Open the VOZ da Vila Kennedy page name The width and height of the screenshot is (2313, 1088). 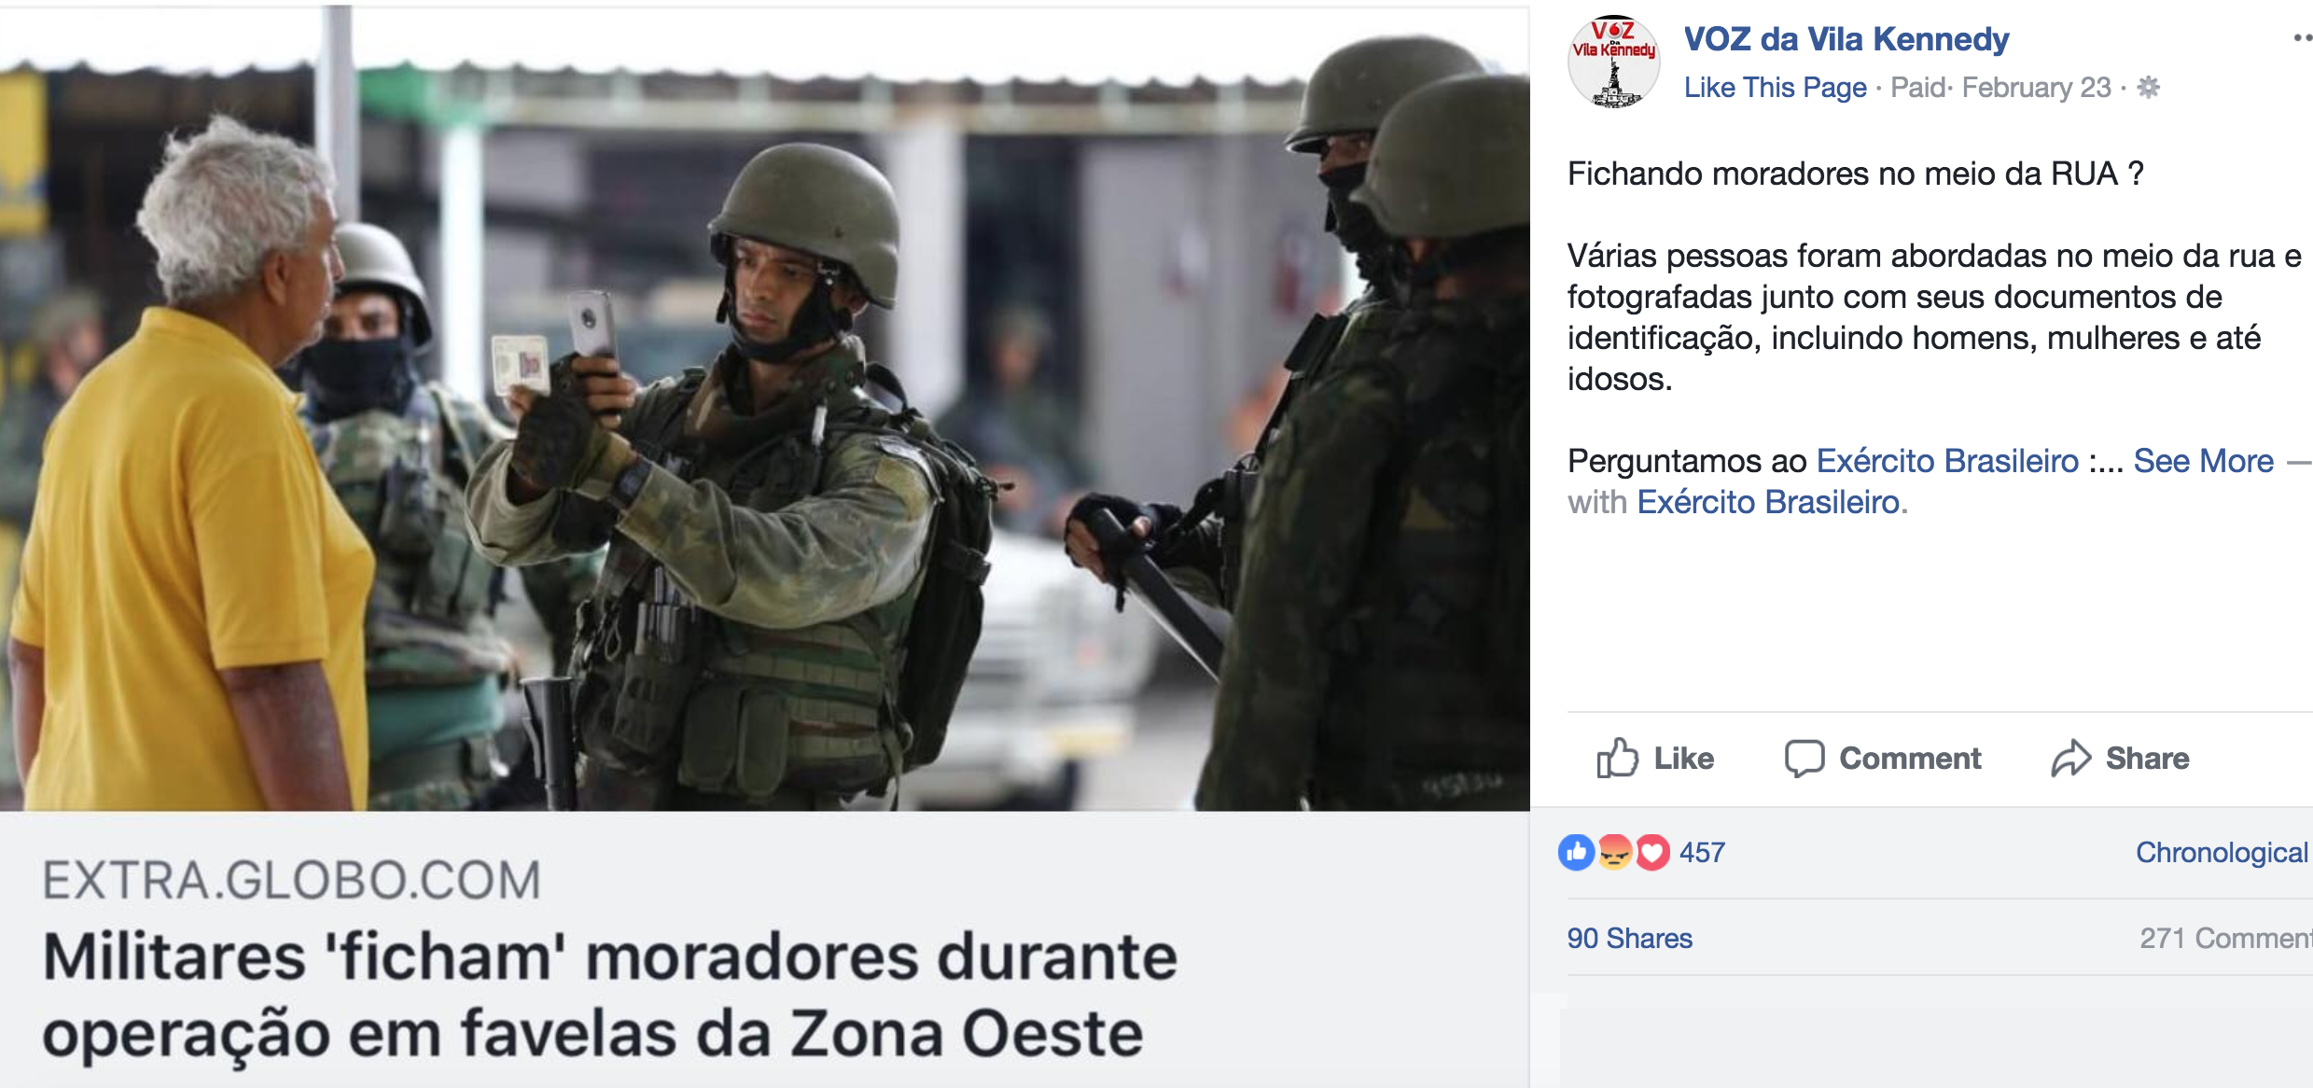pos(1846,39)
